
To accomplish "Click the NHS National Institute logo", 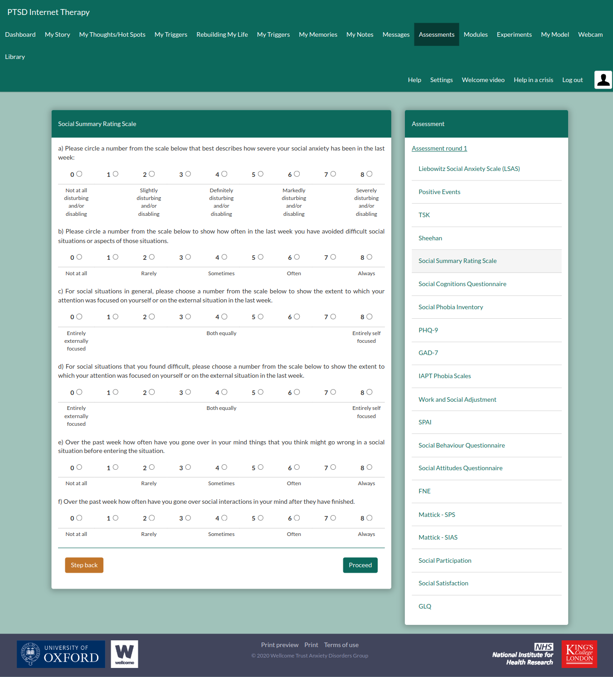I will (x=523, y=654).
